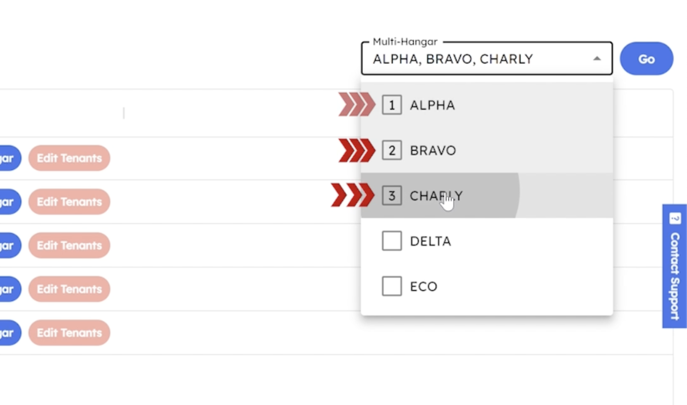687x405 pixels.
Task: Open the Contact Support side tab
Action: (x=675, y=276)
